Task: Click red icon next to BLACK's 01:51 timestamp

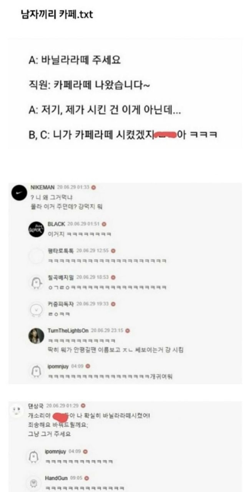Action: 104,224
